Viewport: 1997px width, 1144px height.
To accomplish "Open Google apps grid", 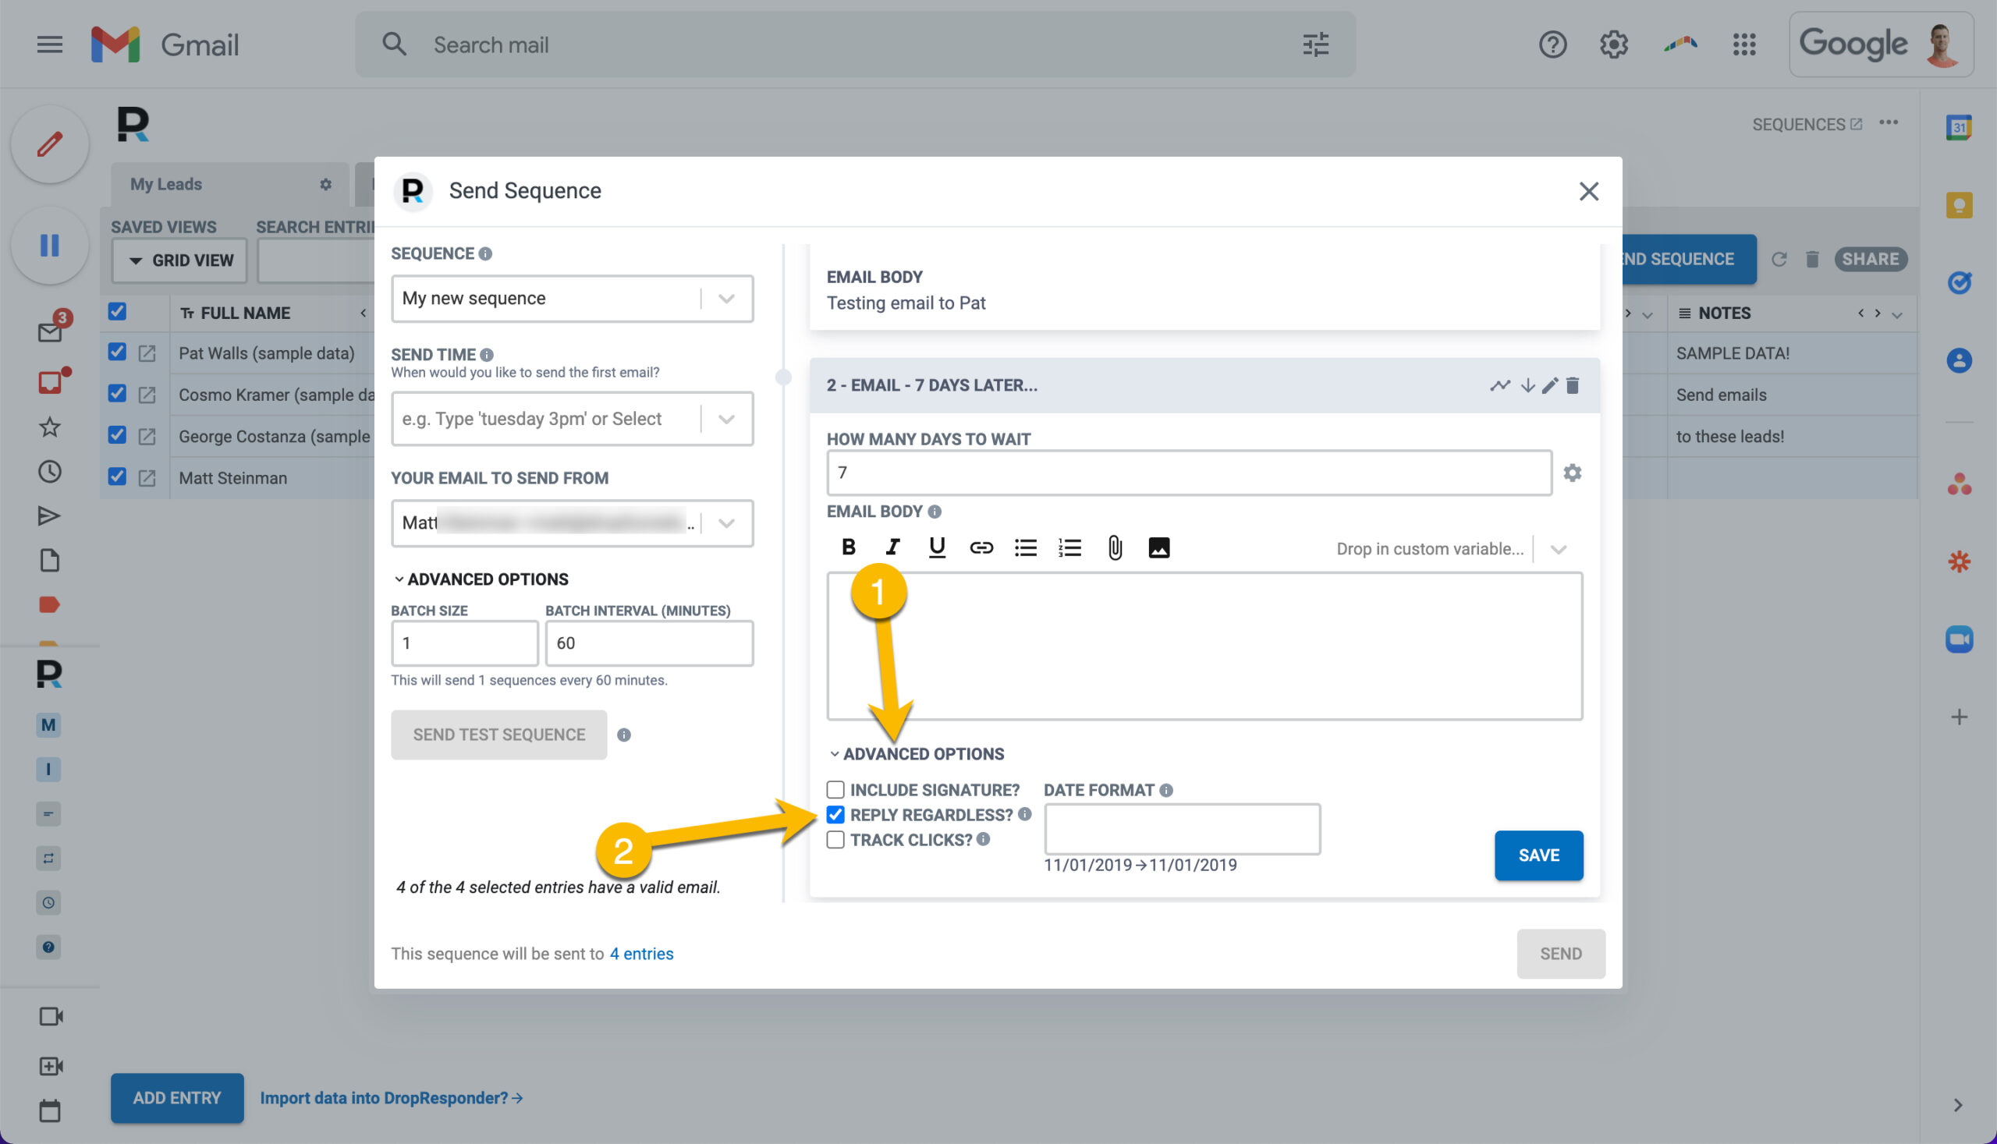I will coord(1744,44).
